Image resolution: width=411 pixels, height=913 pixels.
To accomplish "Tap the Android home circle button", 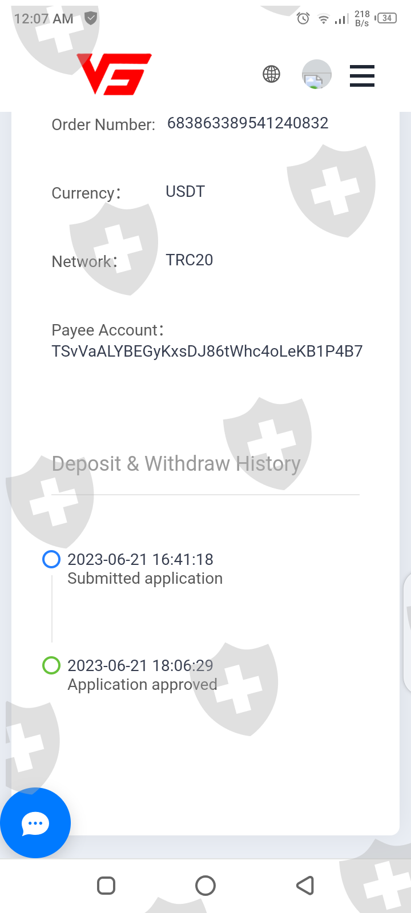I will click(205, 886).
